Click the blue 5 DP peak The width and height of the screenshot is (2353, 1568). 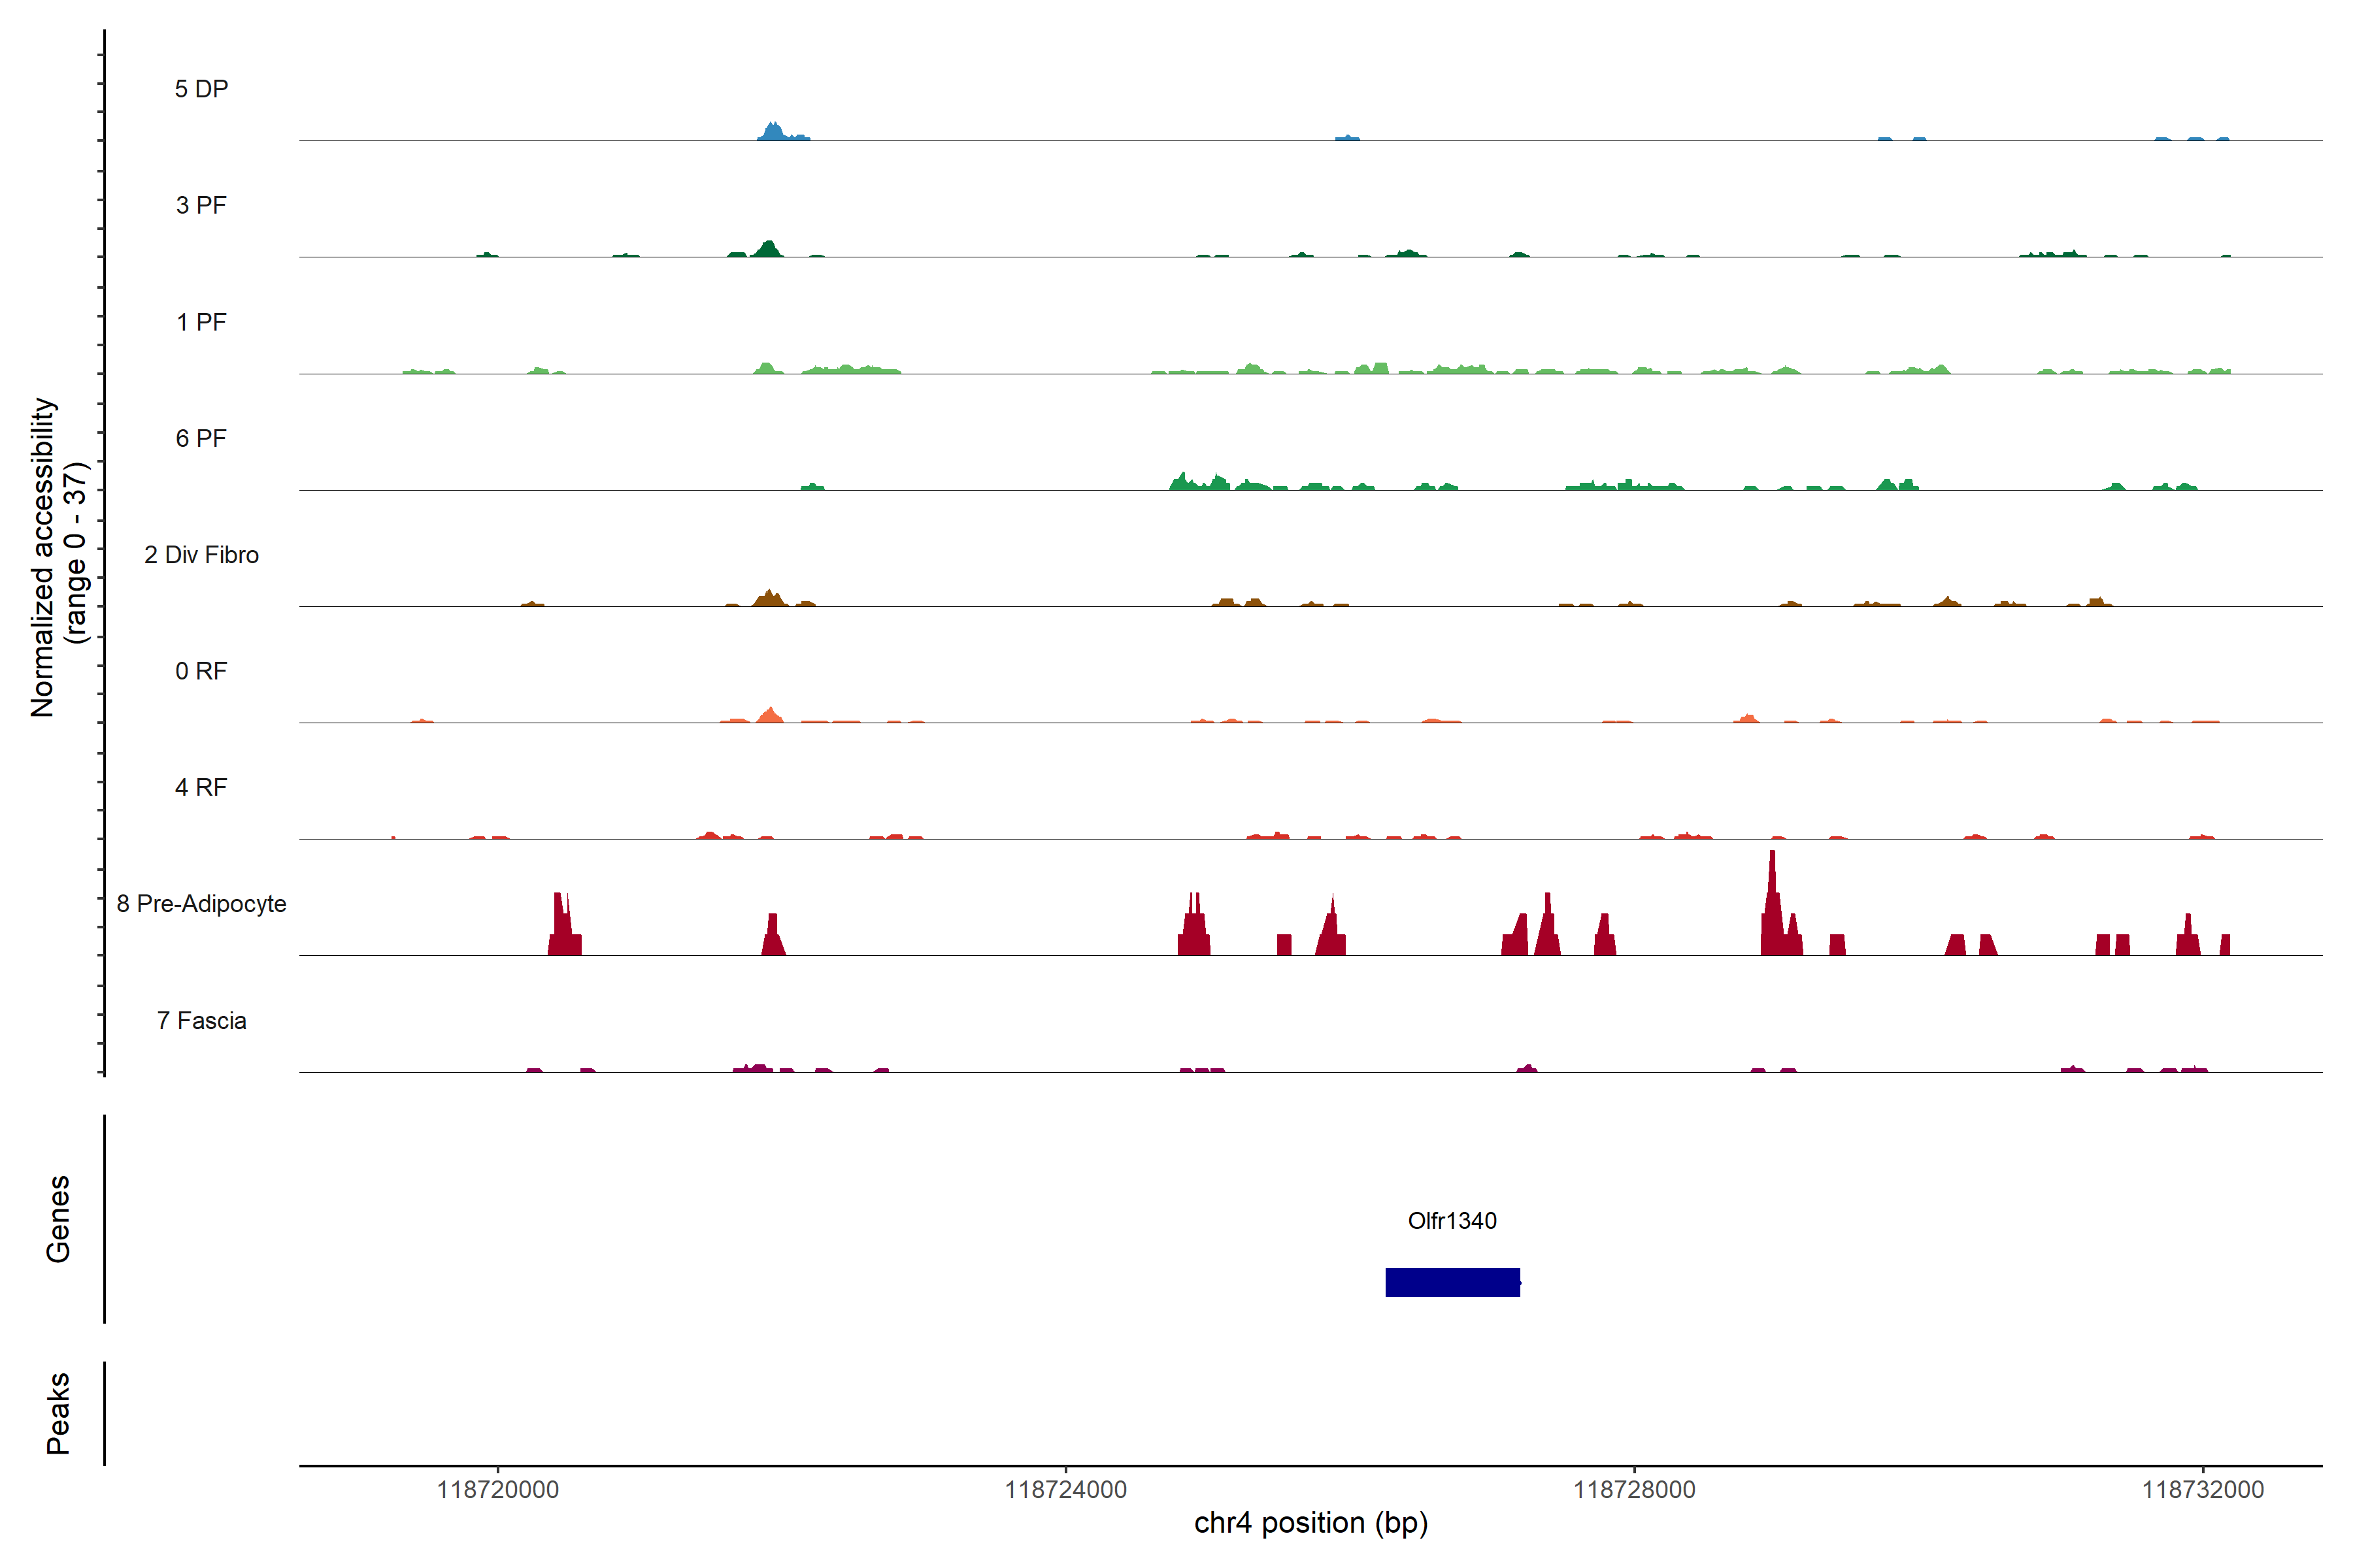(x=773, y=133)
